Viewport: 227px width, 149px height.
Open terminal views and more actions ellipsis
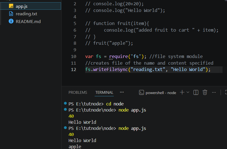click(214, 92)
